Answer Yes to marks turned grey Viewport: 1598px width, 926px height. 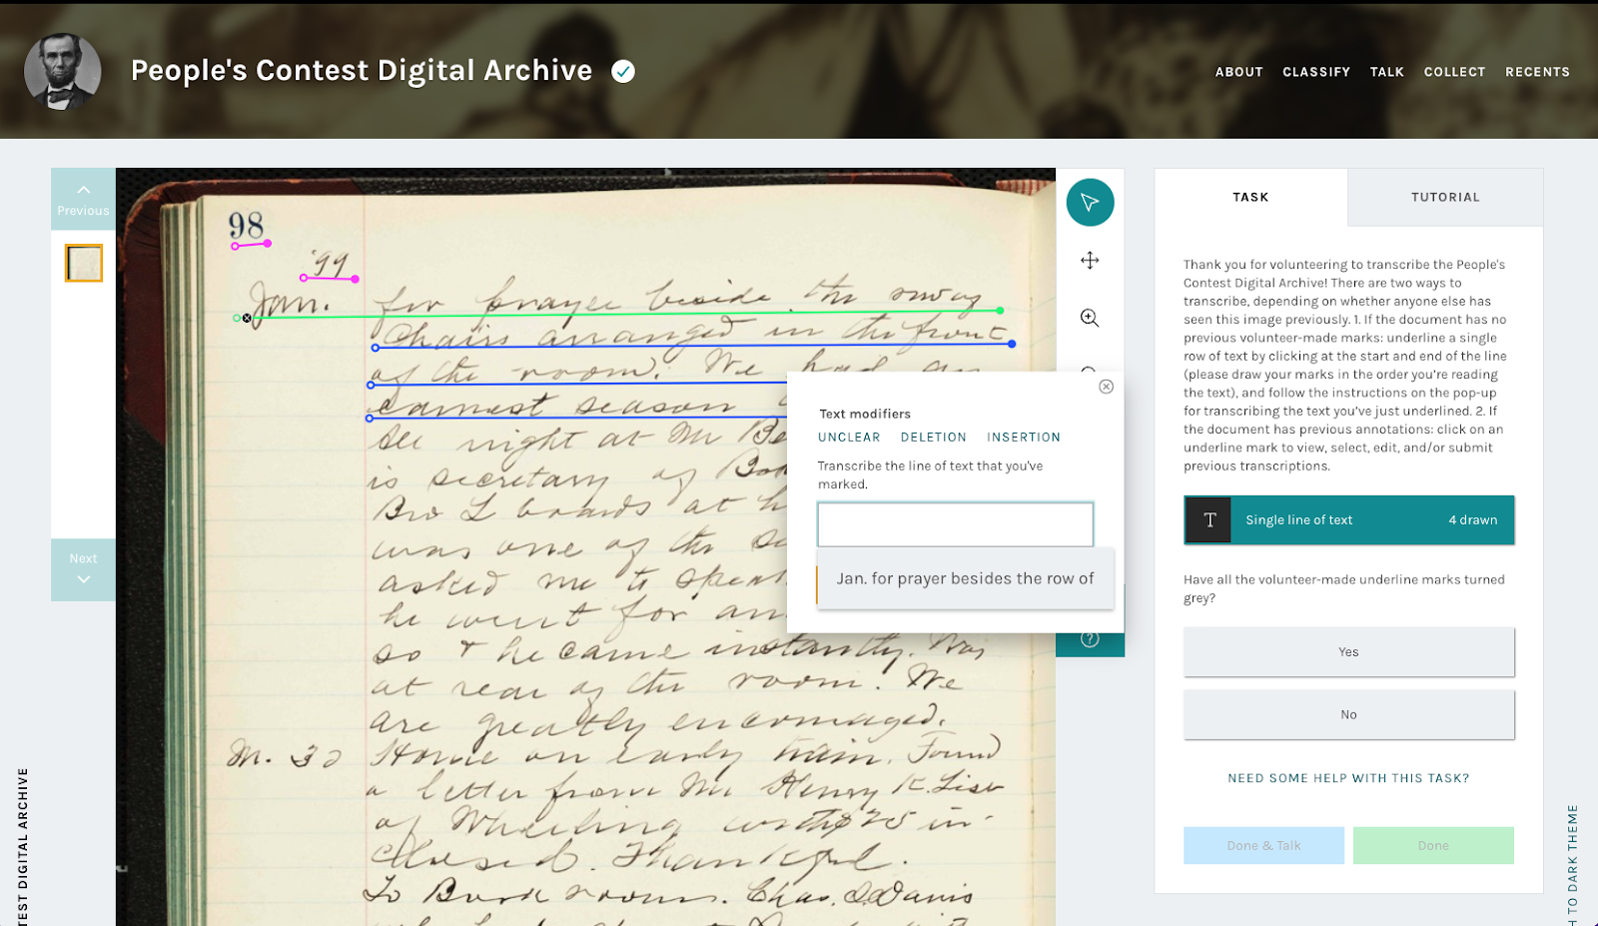[1348, 652]
